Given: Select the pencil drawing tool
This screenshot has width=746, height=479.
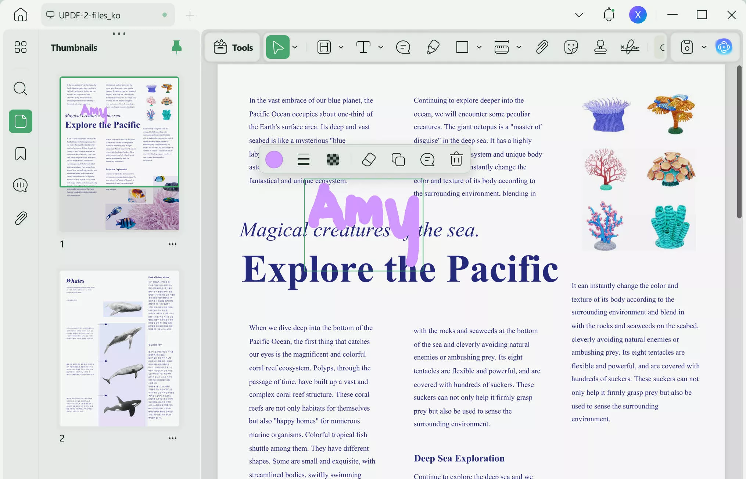Looking at the screenshot, I should (x=433, y=47).
